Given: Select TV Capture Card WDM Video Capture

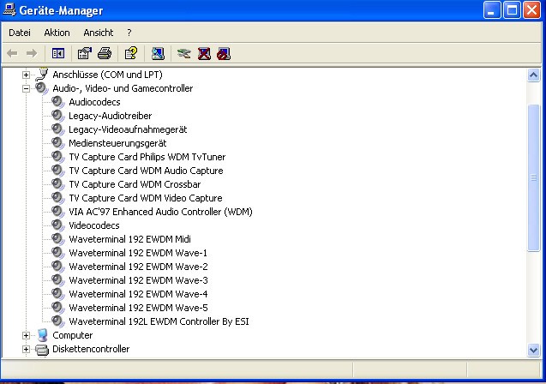Looking at the screenshot, I should click(x=146, y=198).
